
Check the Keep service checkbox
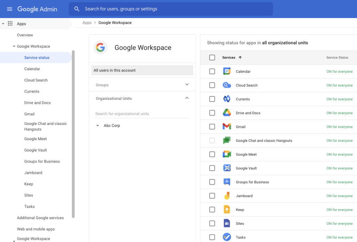click(212, 210)
